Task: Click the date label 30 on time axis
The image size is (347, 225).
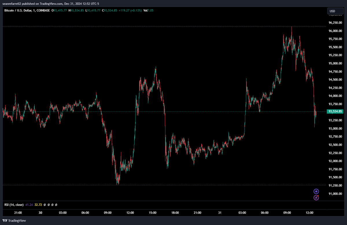Action: tap(40, 213)
